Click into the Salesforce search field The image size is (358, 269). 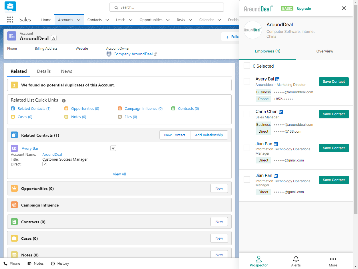point(166,7)
